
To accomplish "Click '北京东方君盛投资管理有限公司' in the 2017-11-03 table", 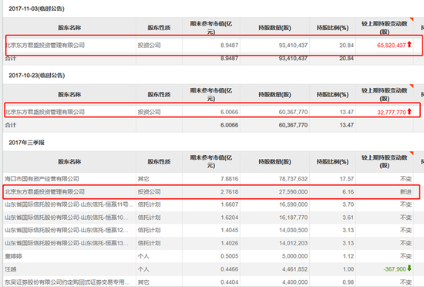I will tap(45, 46).
